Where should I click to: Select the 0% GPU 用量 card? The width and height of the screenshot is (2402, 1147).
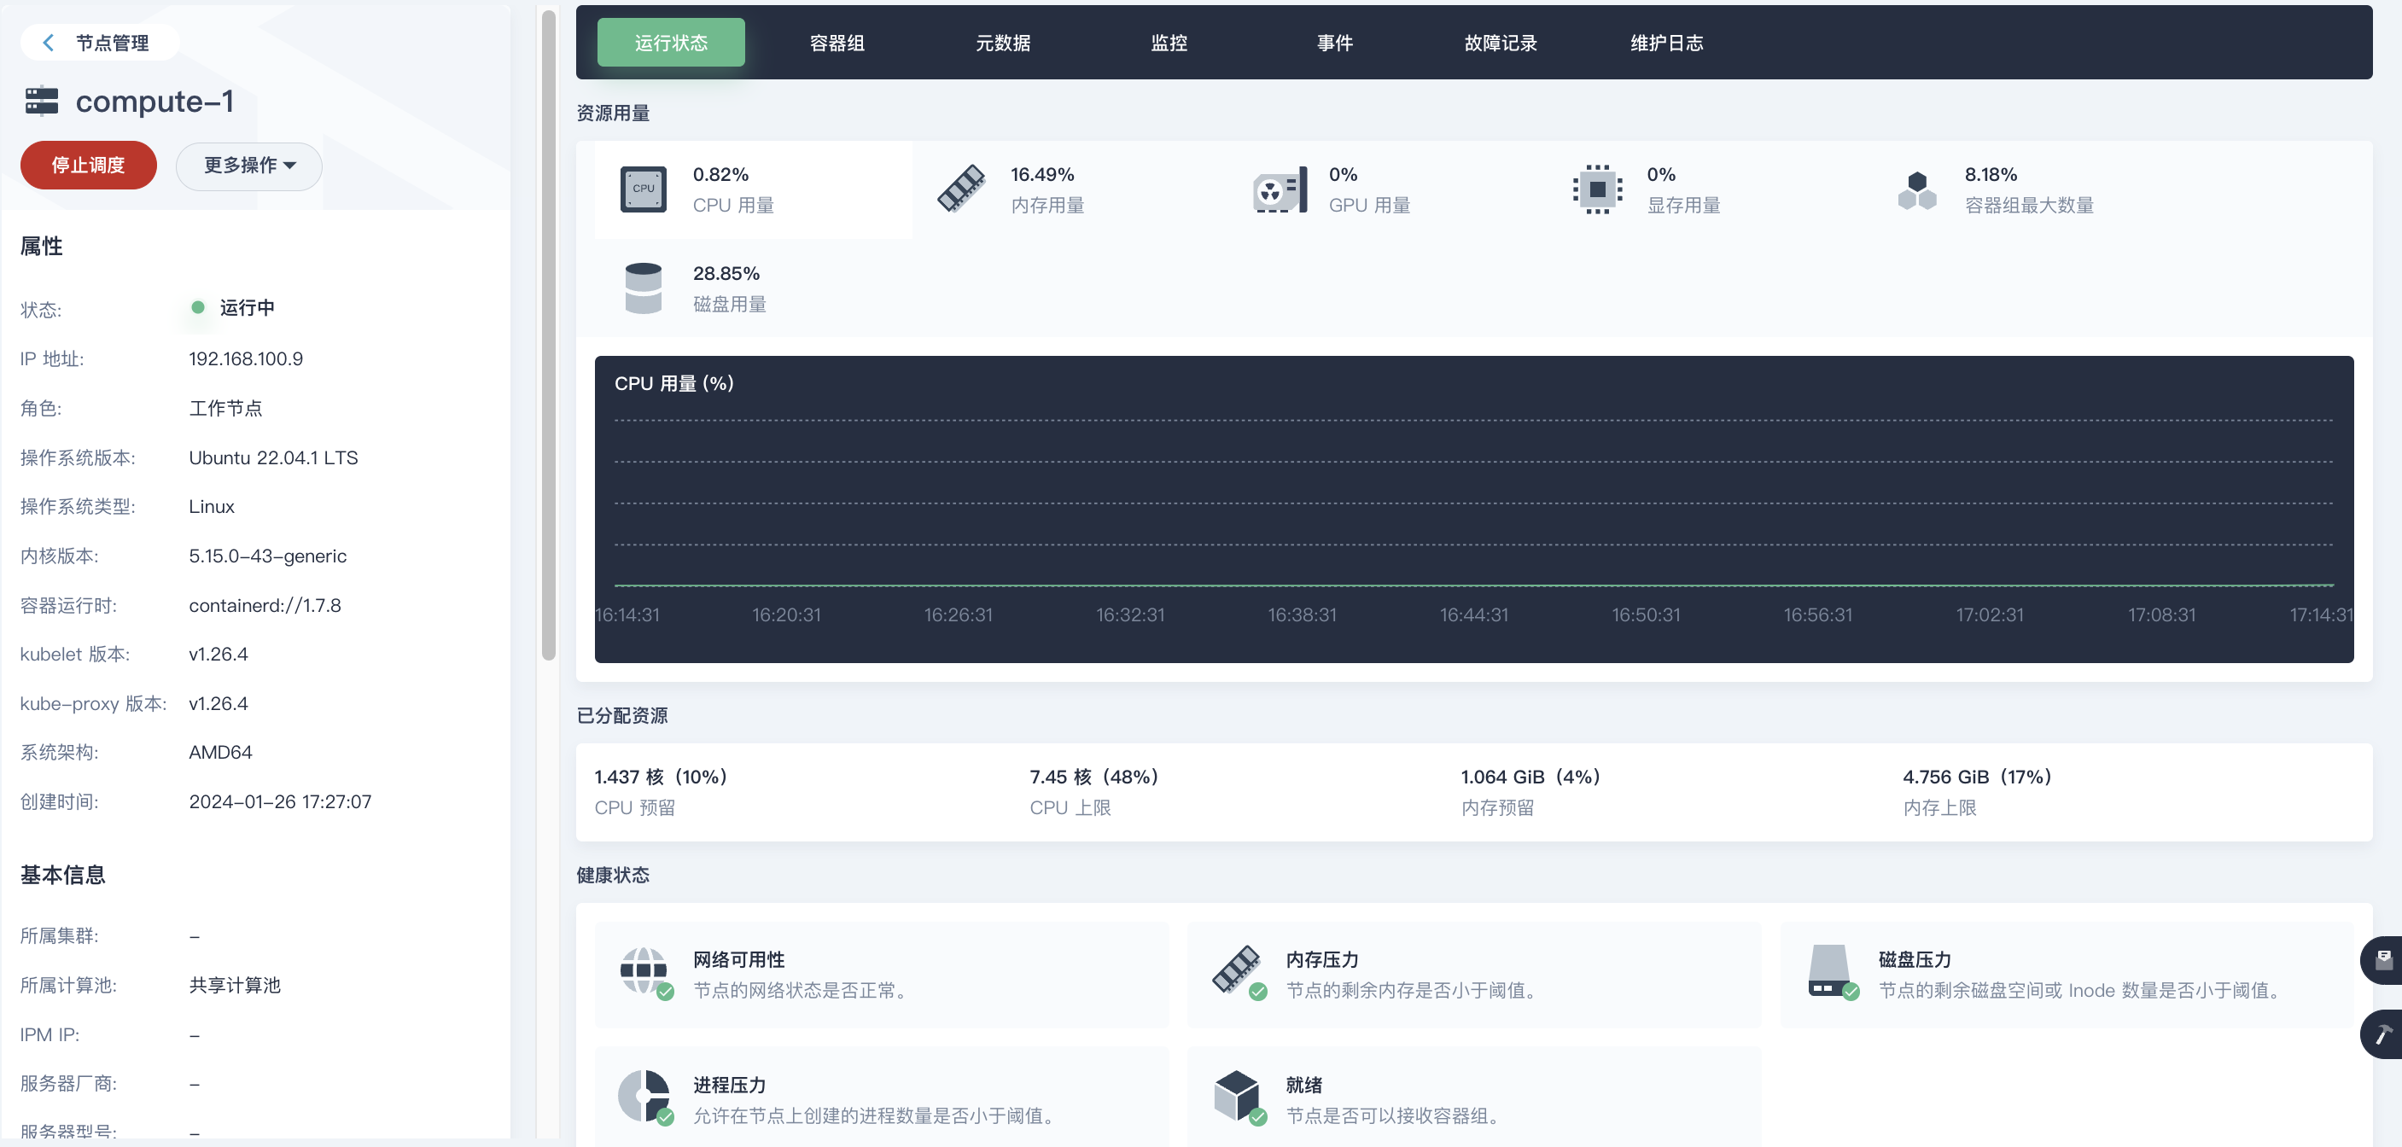click(x=1390, y=189)
